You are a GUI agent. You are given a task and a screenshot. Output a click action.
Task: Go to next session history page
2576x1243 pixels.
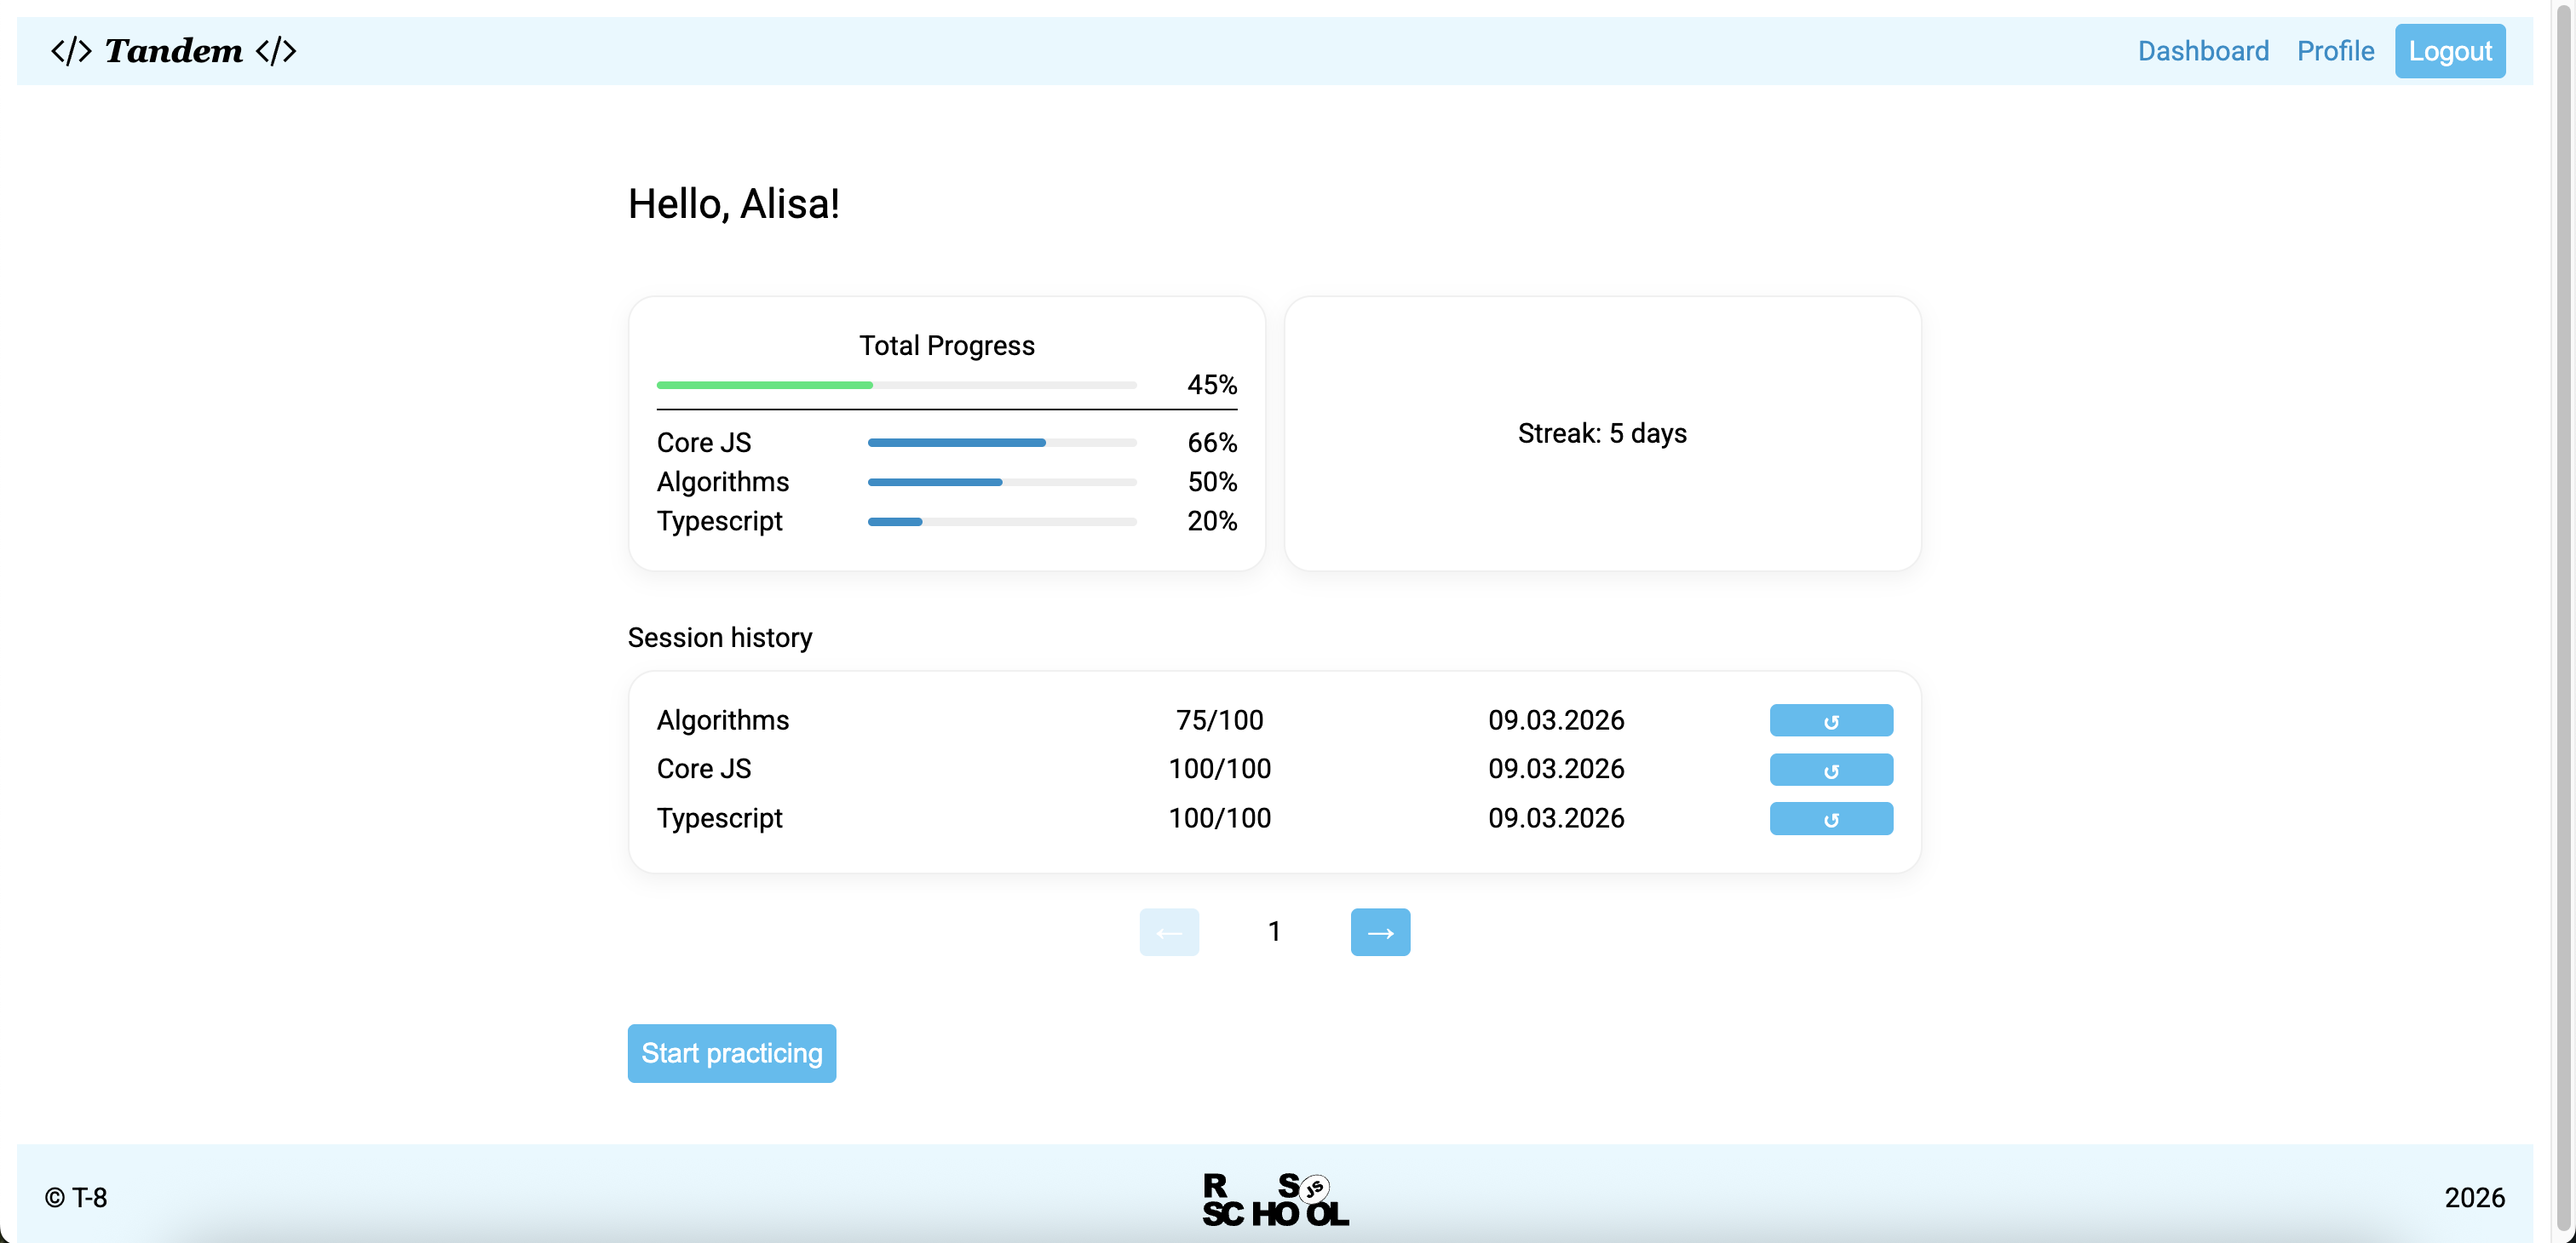tap(1379, 931)
